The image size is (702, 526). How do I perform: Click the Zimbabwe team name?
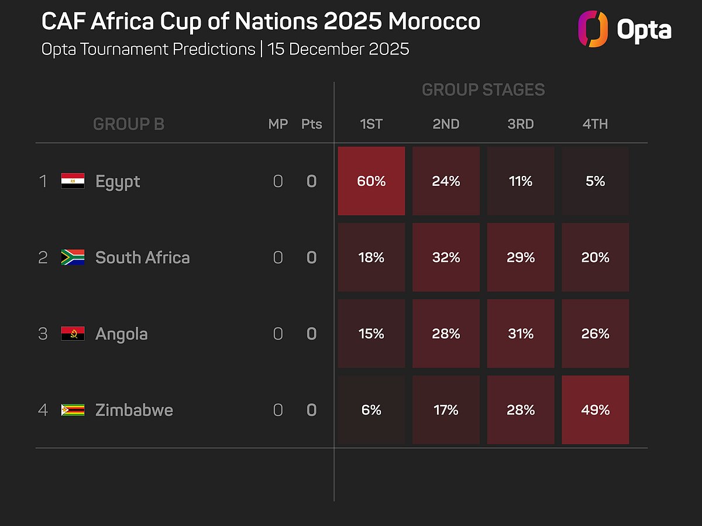click(x=134, y=410)
